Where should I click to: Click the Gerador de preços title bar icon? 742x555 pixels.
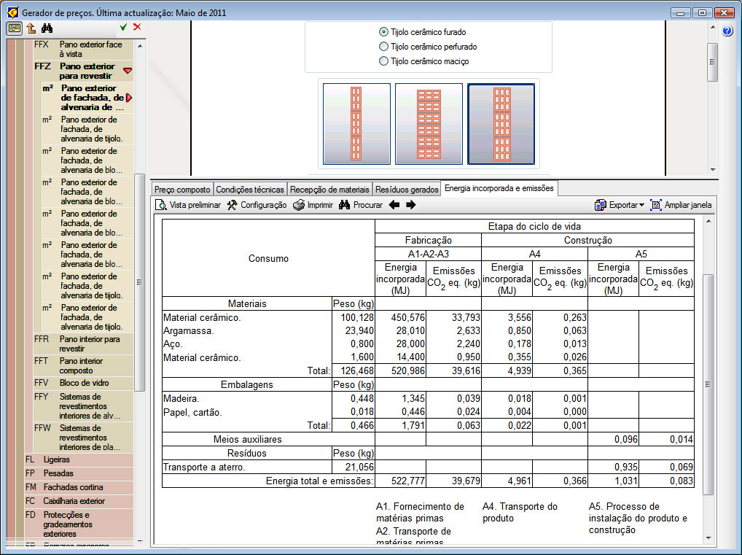tap(12, 12)
